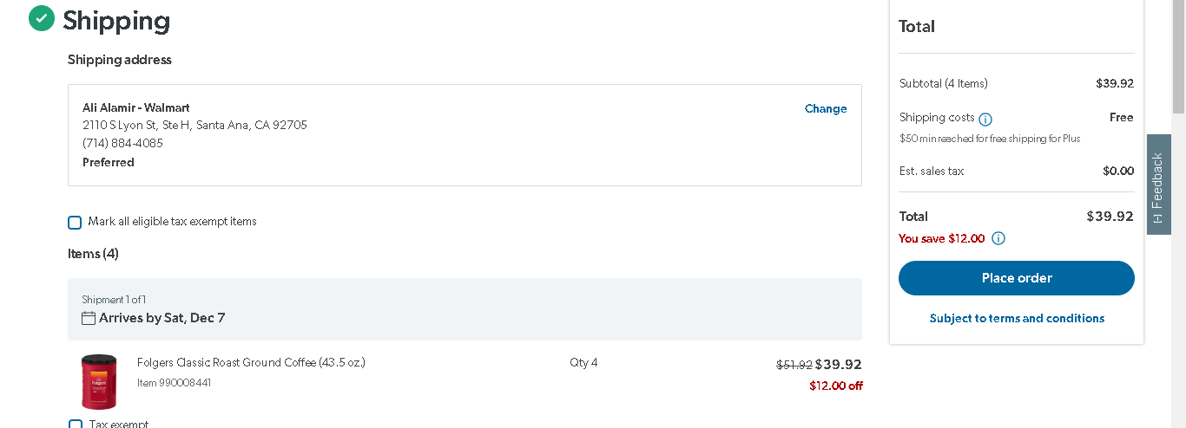This screenshot has height=428, width=1186.
Task: Open the Shipping costs info icon
Action: click(985, 120)
